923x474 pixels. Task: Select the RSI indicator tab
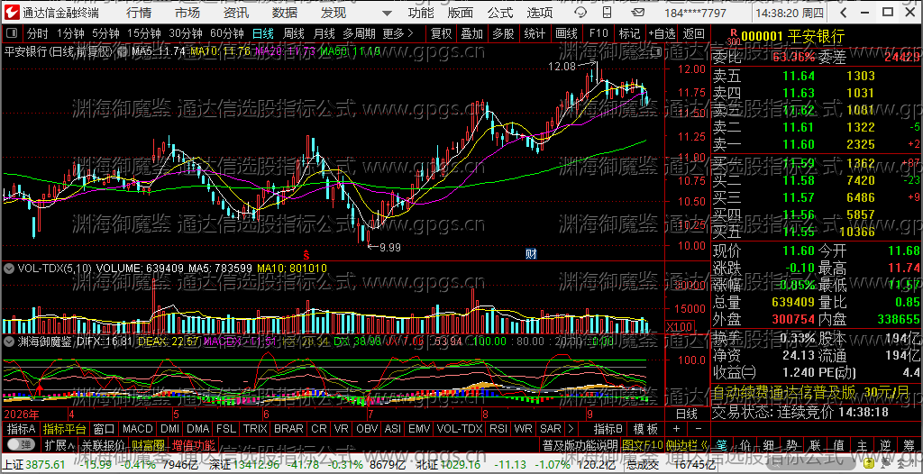[x=498, y=429]
